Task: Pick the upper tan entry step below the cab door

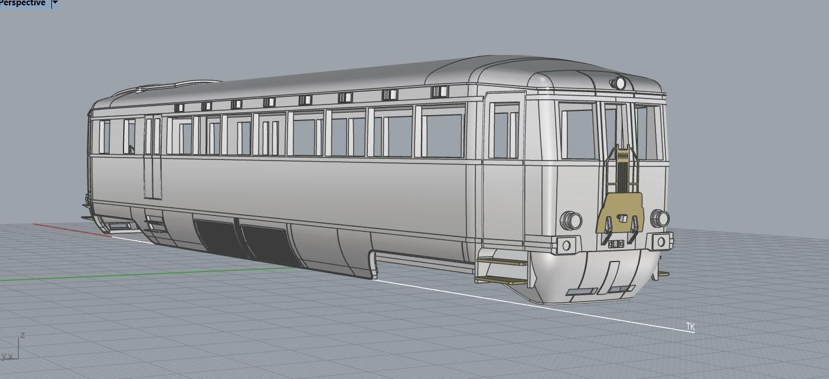Action: (502, 261)
